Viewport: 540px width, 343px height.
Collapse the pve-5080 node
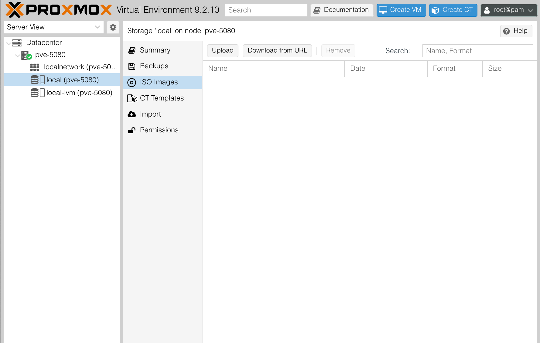click(x=18, y=56)
